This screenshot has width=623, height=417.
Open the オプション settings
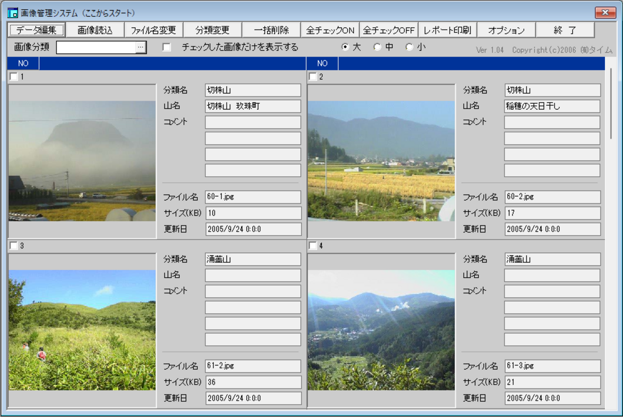(x=506, y=30)
